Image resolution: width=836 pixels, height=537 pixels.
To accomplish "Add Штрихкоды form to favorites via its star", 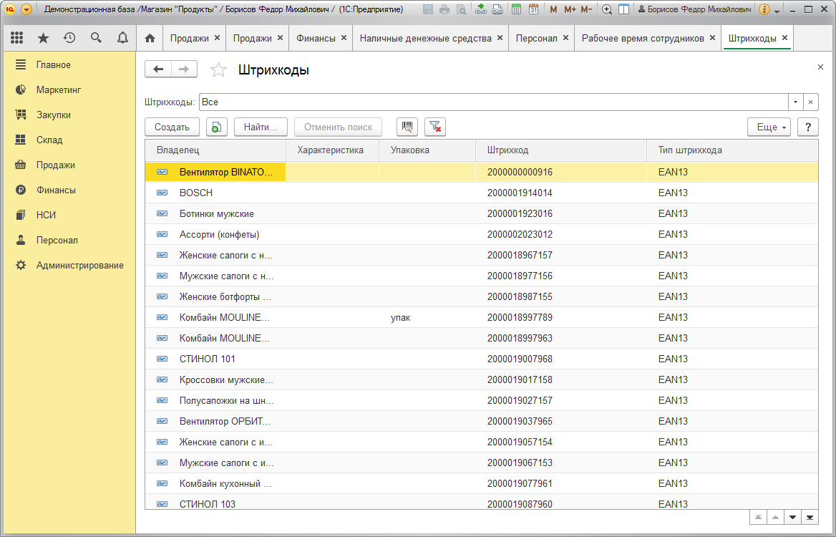I will pyautogui.click(x=218, y=70).
